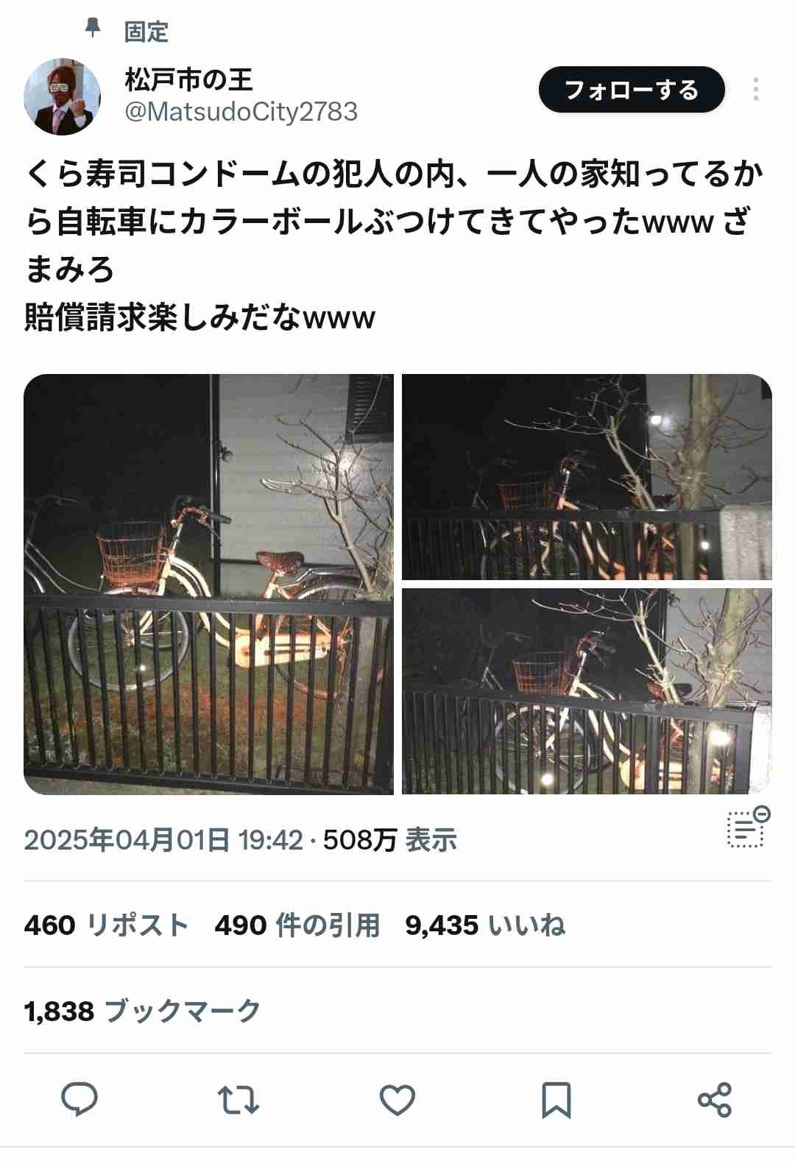Click the display name 松戸市の王
This screenshot has height=1161, width=795.
coord(188,79)
